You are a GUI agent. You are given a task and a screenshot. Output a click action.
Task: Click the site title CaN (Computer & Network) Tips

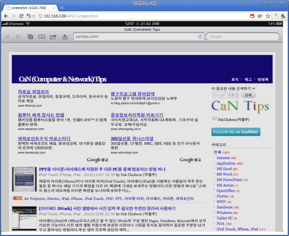pyautogui.click(x=63, y=79)
